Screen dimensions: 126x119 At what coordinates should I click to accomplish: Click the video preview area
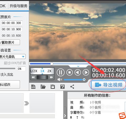(77, 31)
